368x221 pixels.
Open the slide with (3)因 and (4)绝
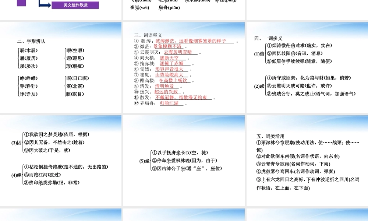pyautogui.click(x=61, y=161)
